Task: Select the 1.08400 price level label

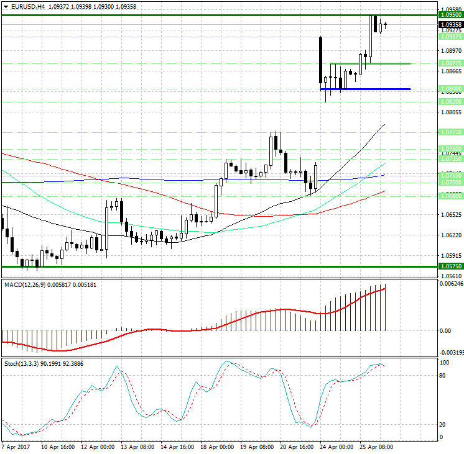Action: pos(451,89)
